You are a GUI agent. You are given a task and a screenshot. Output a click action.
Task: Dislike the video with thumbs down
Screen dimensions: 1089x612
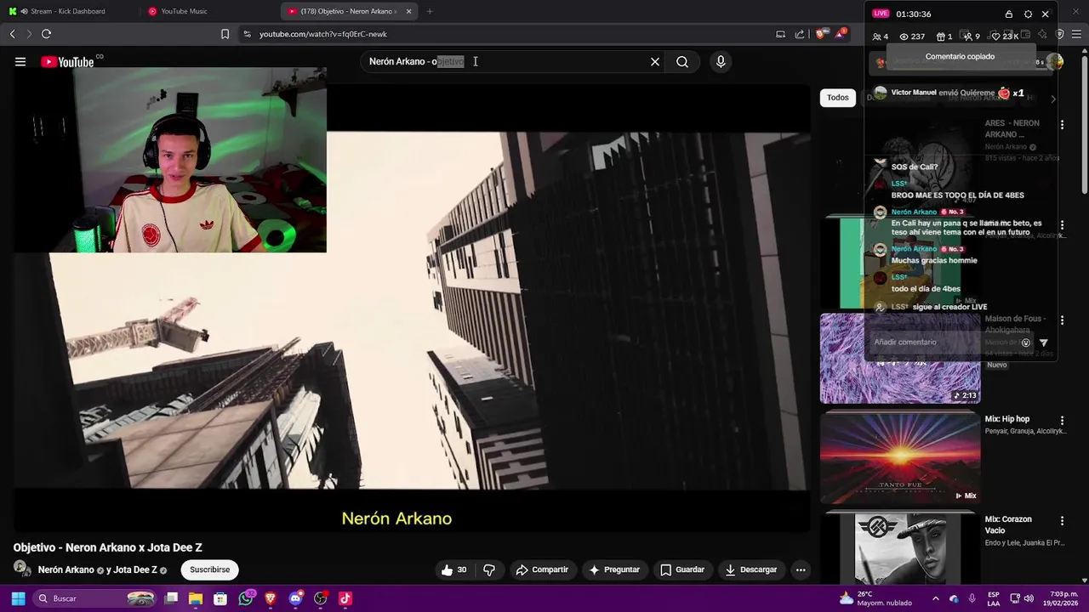pos(489,569)
